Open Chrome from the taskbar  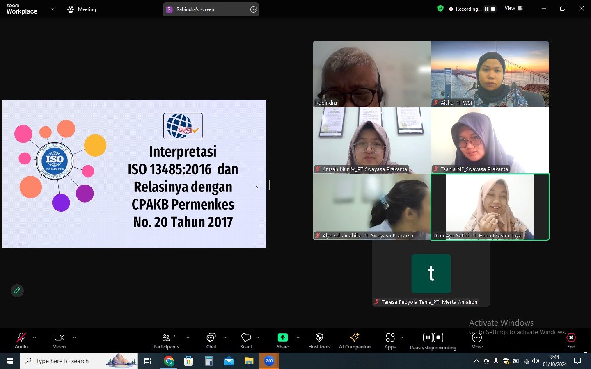169,361
